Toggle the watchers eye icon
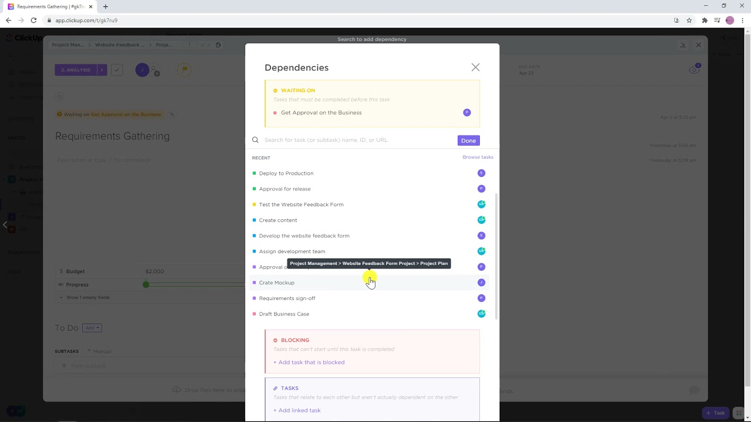 pyautogui.click(x=695, y=70)
